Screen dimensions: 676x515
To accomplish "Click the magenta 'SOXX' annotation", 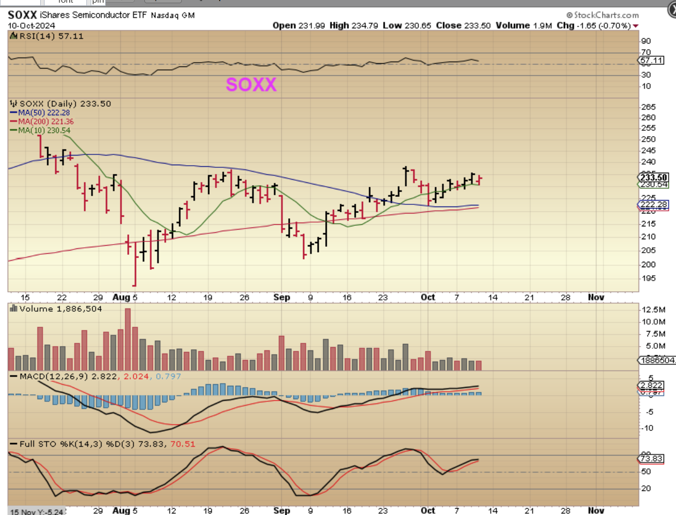I will pyautogui.click(x=251, y=84).
